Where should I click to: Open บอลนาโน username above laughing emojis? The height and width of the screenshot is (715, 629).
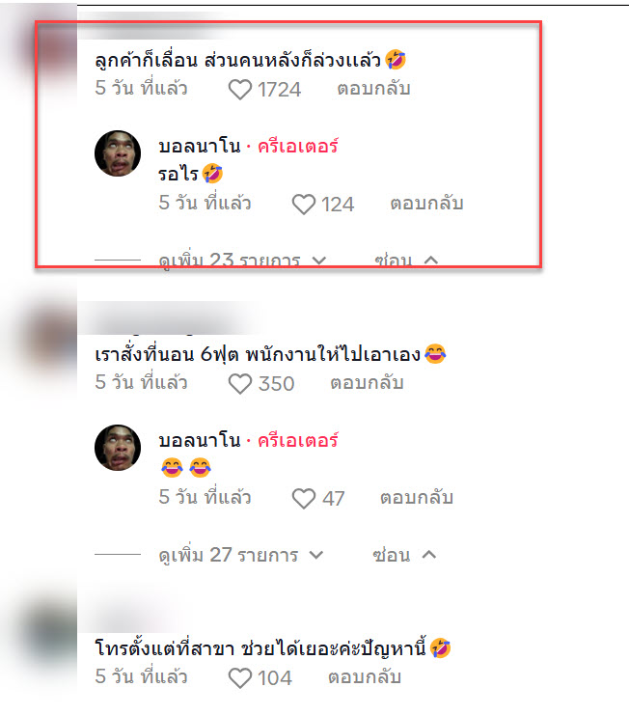200,441
